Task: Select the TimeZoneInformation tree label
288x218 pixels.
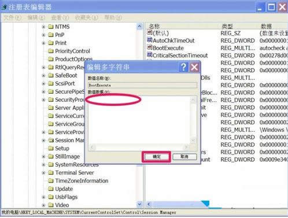Action: pos(82,181)
